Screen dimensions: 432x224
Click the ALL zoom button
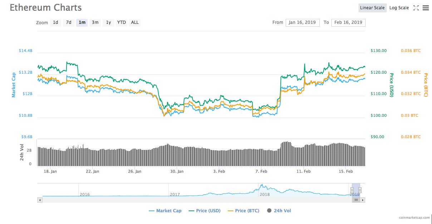coord(134,22)
